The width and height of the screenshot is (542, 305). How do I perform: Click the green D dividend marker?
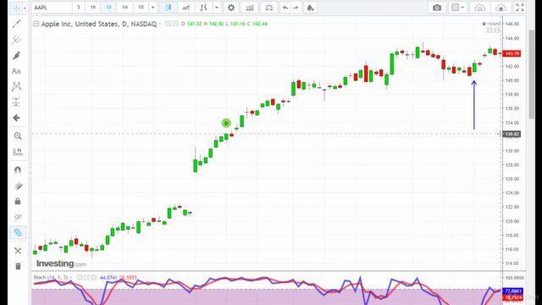226,123
